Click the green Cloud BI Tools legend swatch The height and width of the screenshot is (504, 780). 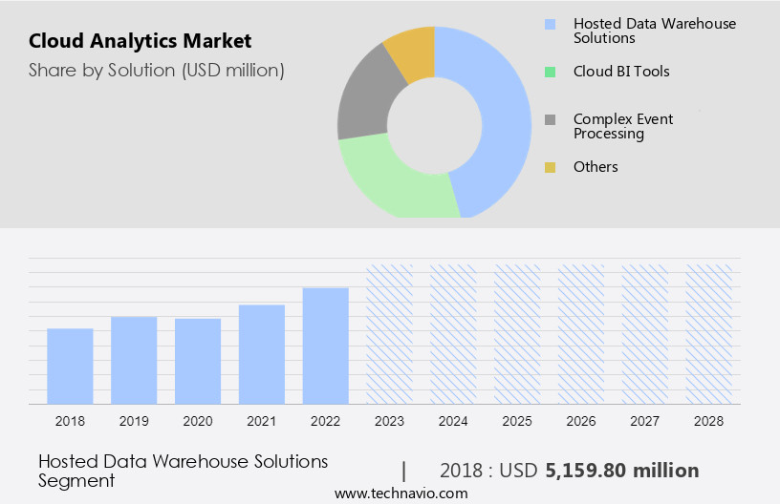(x=550, y=72)
